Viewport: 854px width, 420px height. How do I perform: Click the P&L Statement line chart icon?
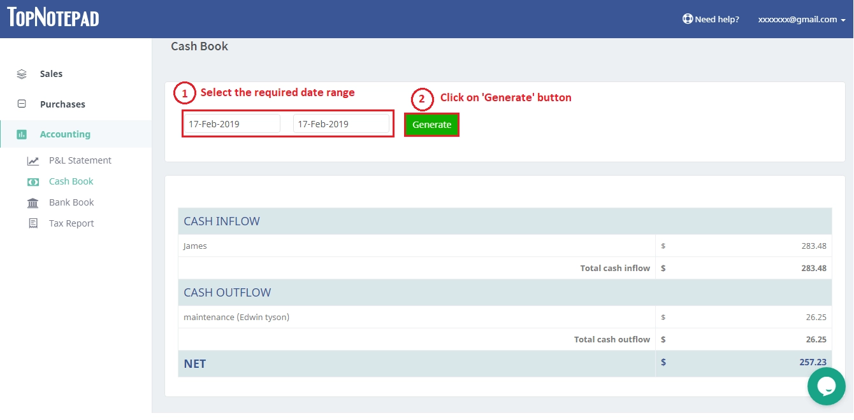pyautogui.click(x=33, y=161)
